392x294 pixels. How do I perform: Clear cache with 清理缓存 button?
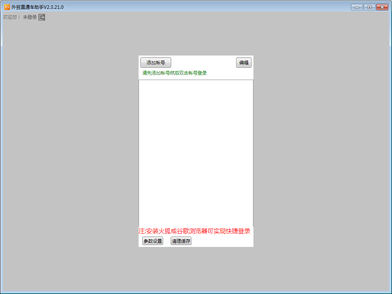pos(181,241)
